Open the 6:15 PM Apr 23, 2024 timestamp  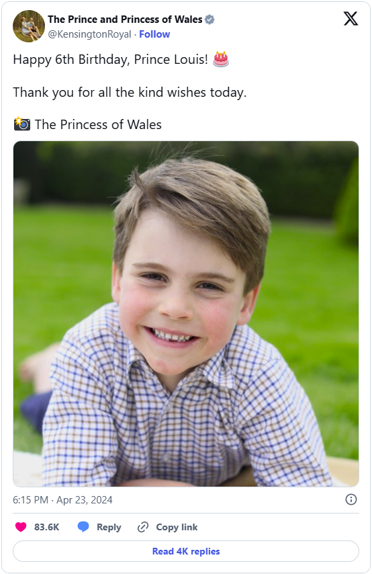(62, 499)
